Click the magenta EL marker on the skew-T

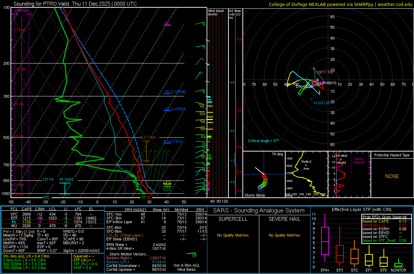coord(167,23)
